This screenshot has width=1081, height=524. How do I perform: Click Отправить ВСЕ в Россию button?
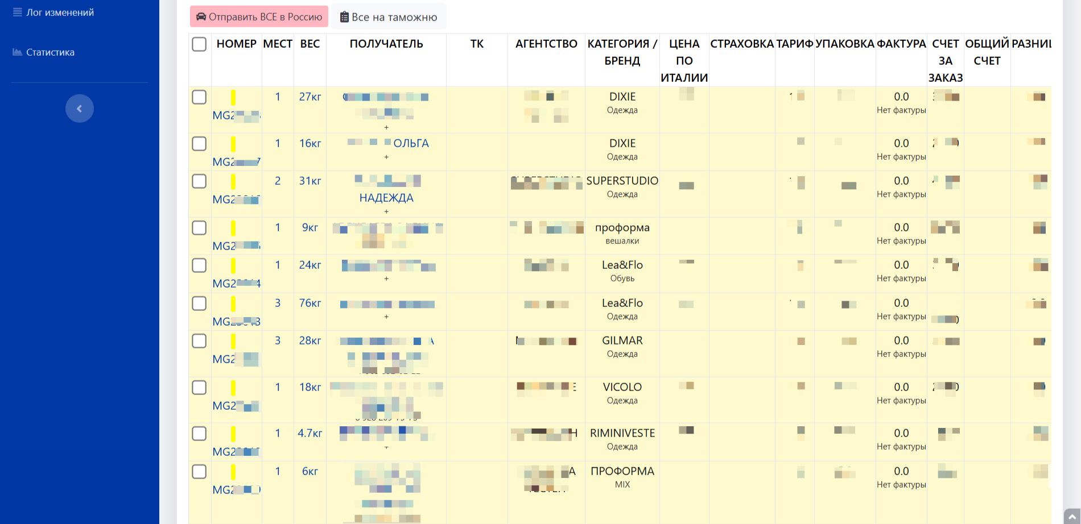[259, 17]
